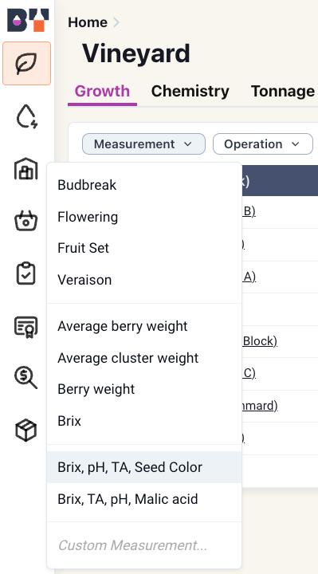Screen dimensions: 318x574
Task: Expand the Operation dropdown
Action: point(263,143)
